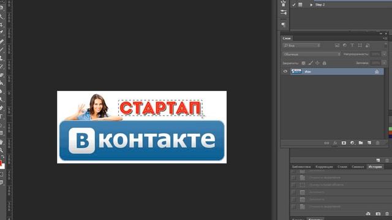Click the link layers icon

[x=326, y=143]
